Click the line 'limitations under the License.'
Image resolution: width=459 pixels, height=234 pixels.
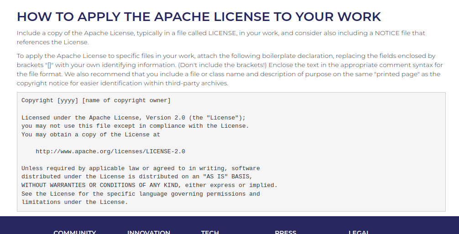[x=75, y=202]
